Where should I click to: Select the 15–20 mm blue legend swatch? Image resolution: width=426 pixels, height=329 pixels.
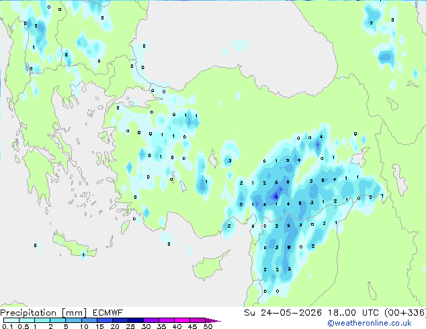coord(105,320)
